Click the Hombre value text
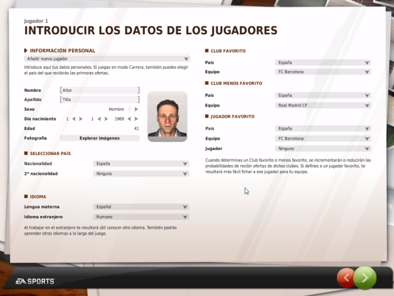 [116, 109]
